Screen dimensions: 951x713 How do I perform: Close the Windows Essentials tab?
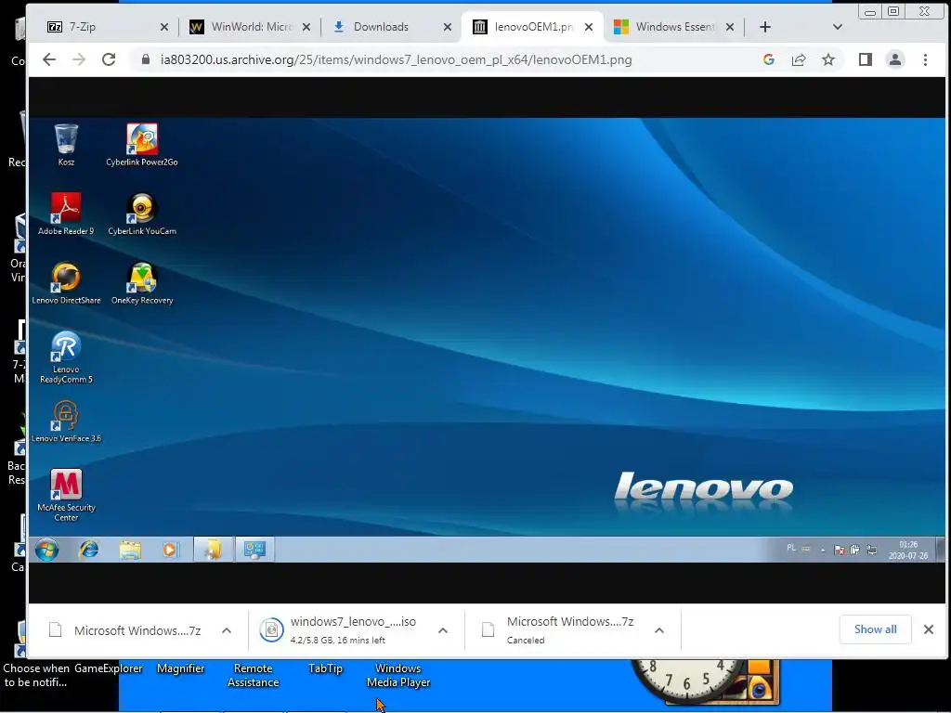coord(730,27)
